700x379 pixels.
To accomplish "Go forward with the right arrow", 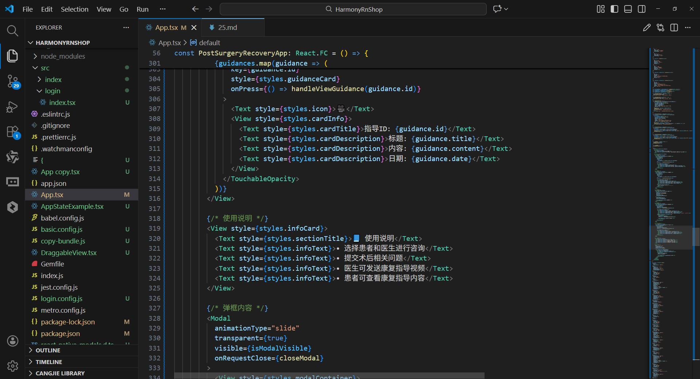I will tap(209, 9).
